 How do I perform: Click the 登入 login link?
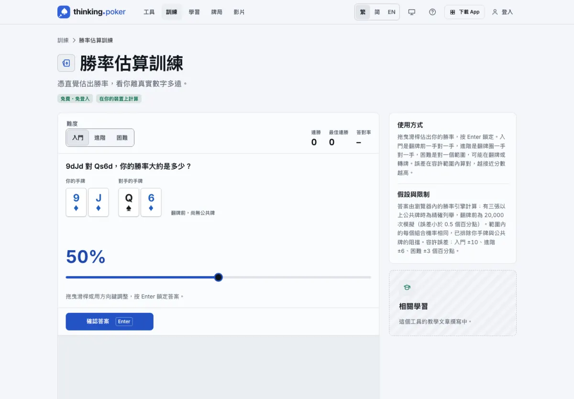[503, 12]
